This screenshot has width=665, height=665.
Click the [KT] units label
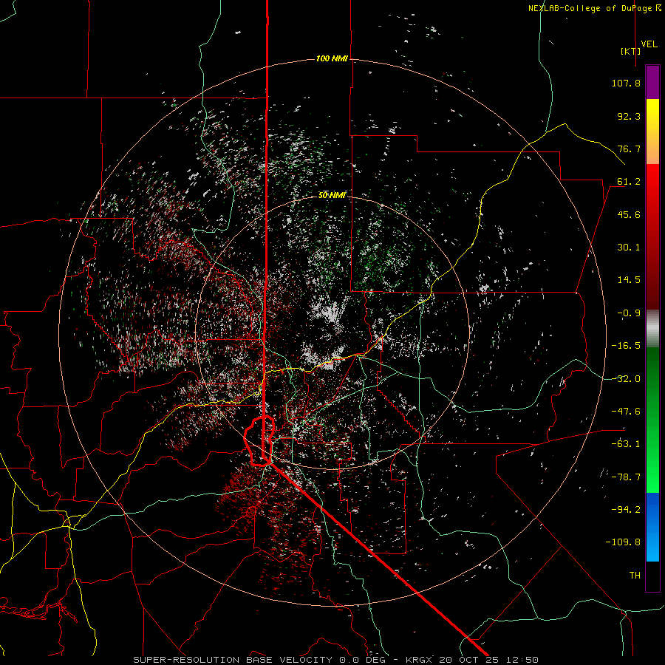pos(631,51)
